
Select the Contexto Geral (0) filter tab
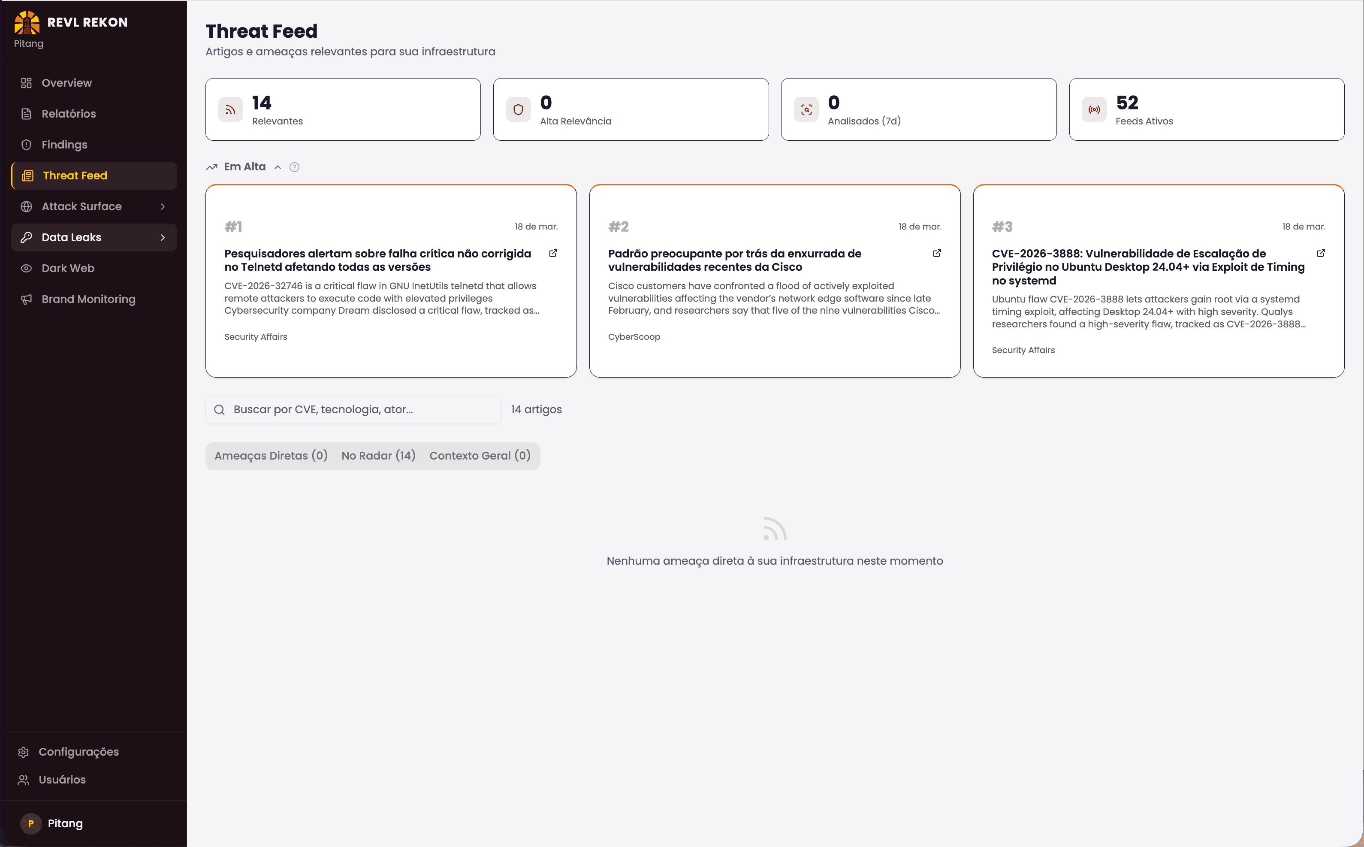[479, 455]
